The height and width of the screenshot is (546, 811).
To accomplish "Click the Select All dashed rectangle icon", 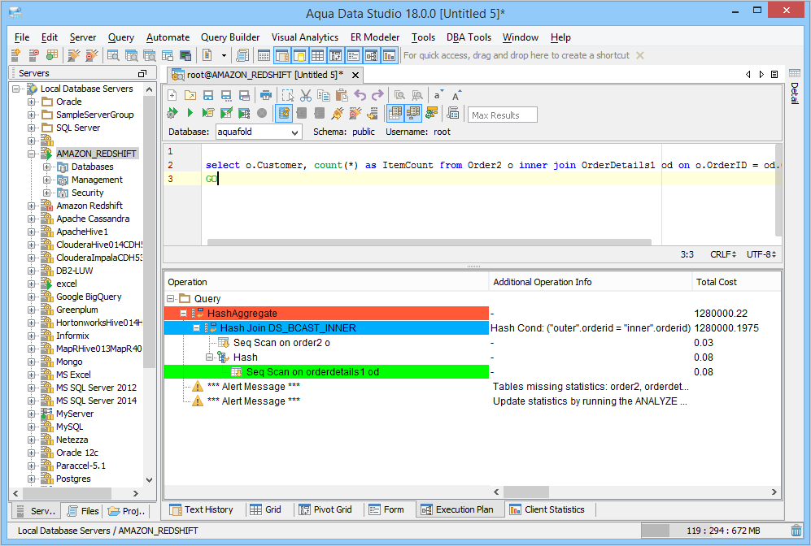I will pos(288,95).
